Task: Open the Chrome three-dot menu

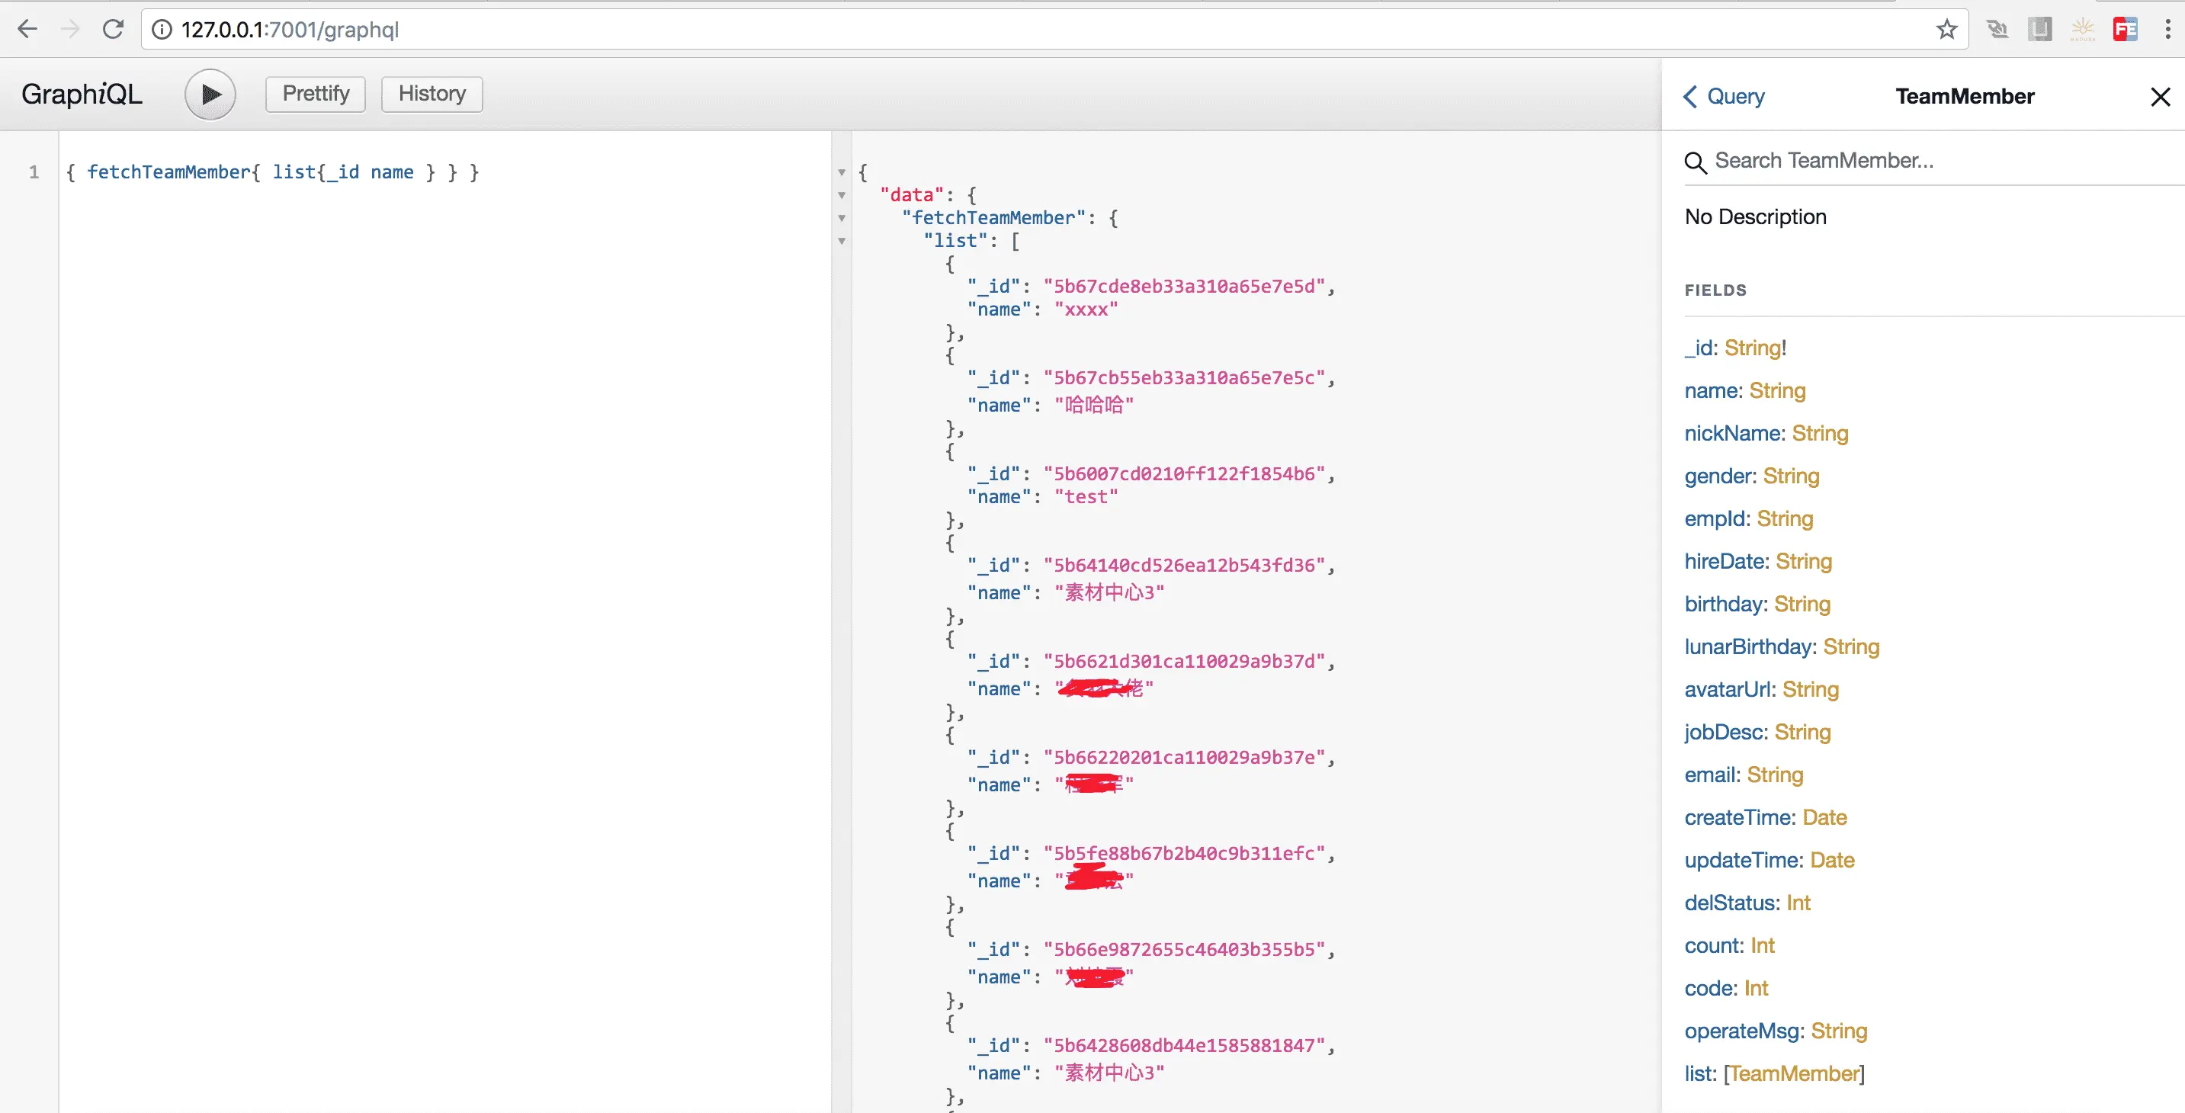Action: pos(2167,30)
